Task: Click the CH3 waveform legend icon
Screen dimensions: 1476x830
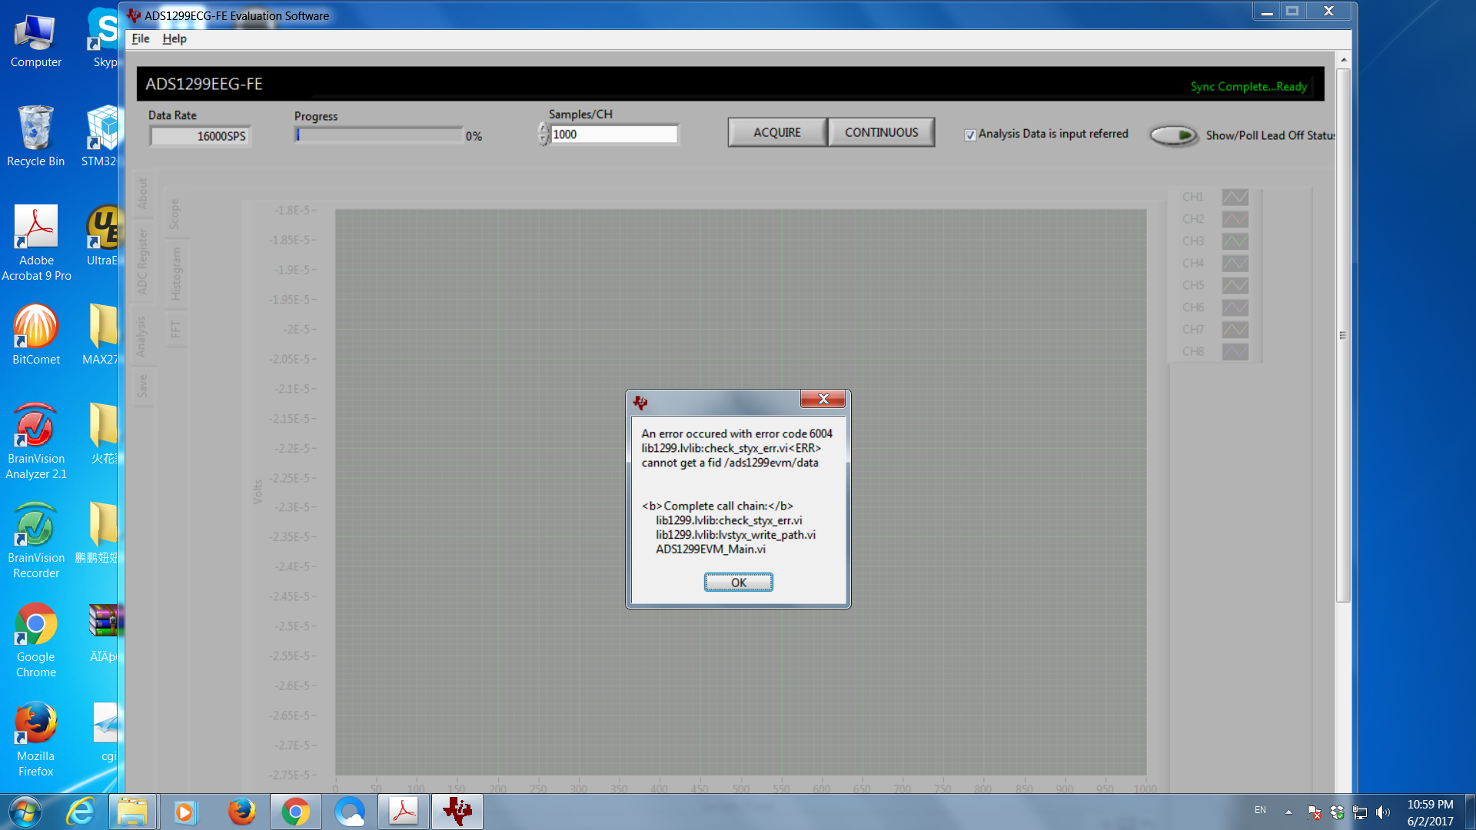Action: click(x=1235, y=241)
